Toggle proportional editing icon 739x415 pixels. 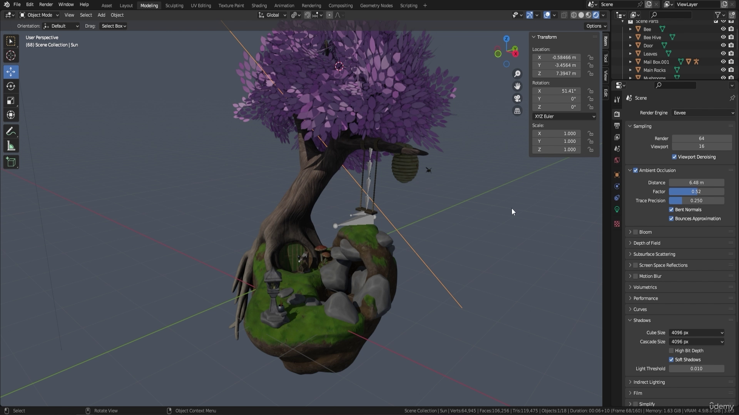tap(329, 15)
